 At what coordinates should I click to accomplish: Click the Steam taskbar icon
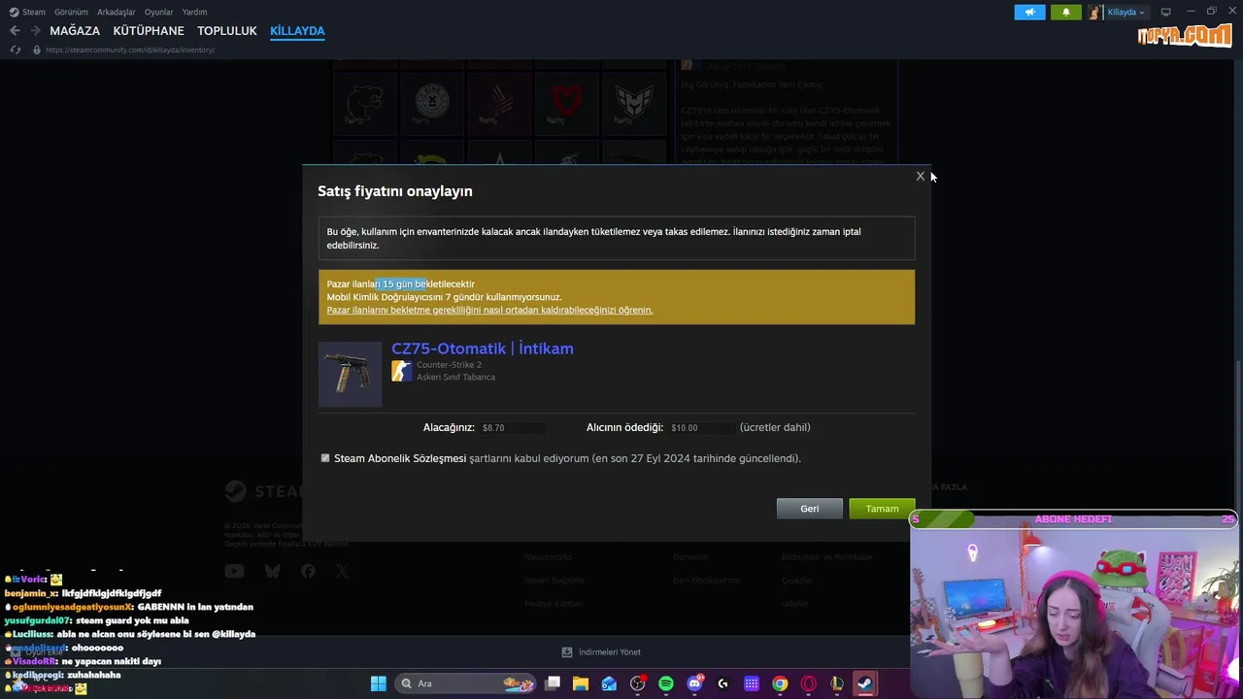(x=864, y=683)
